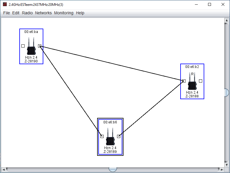
Task: Click the horizontal scrollbar thumb
Action: point(113,169)
